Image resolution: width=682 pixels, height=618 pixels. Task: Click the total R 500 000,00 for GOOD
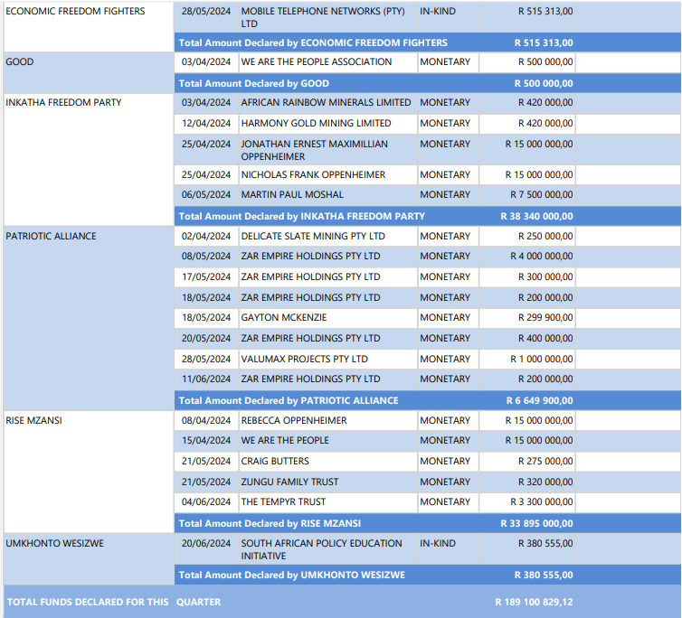[x=544, y=83]
